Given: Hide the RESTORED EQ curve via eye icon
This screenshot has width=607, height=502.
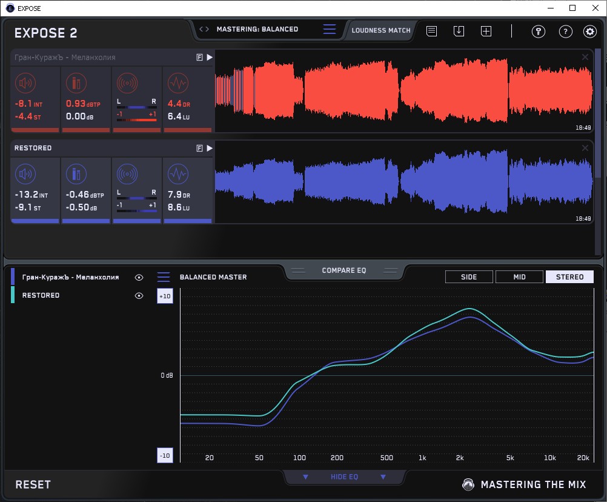Looking at the screenshot, I should (139, 295).
